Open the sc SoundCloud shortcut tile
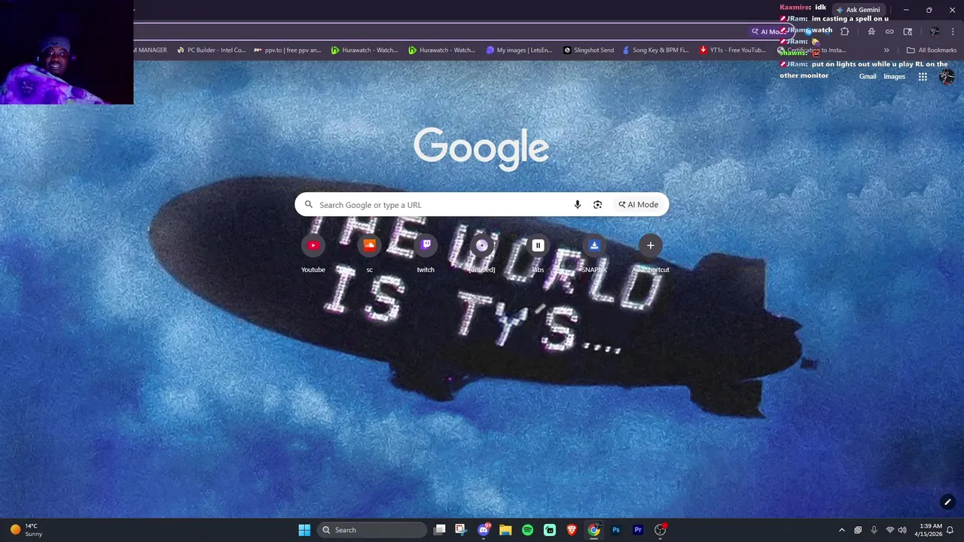Image resolution: width=964 pixels, height=542 pixels. point(369,254)
